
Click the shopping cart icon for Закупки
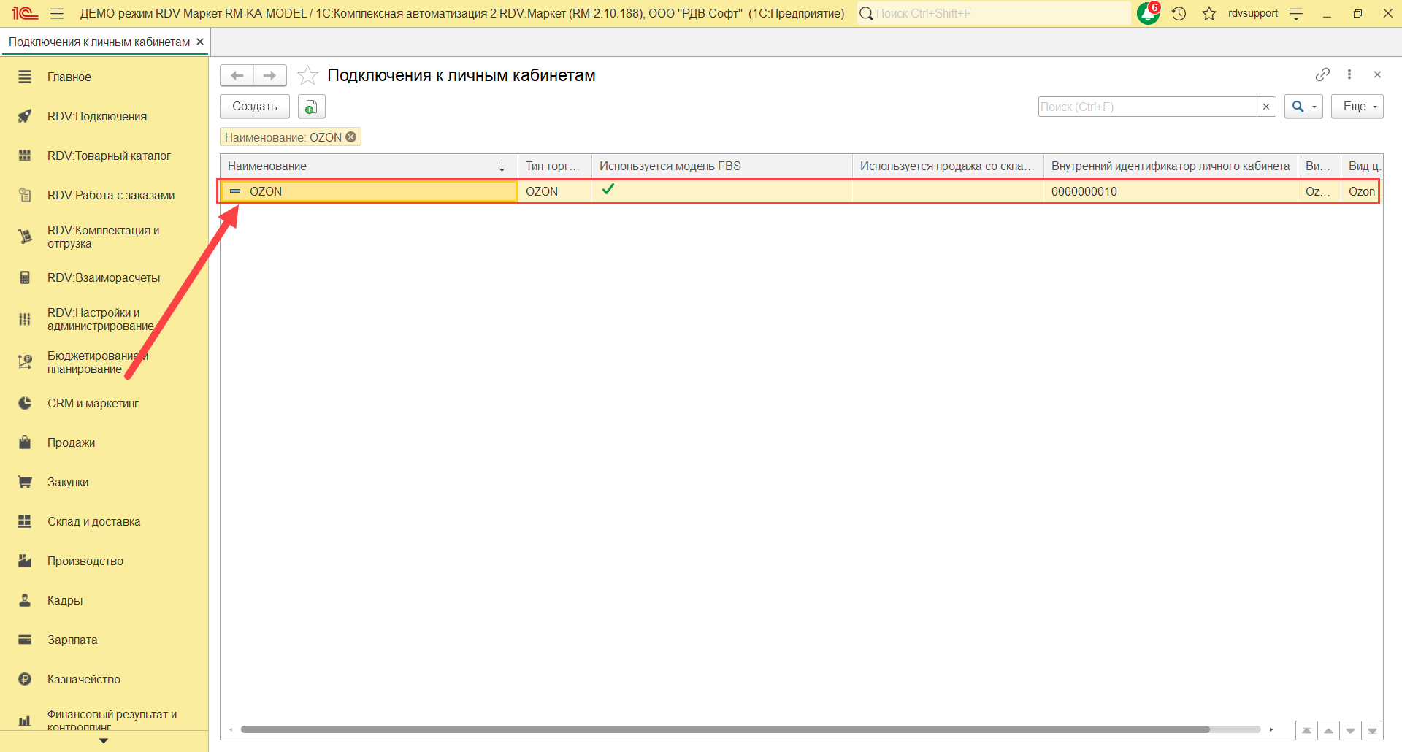(x=25, y=482)
